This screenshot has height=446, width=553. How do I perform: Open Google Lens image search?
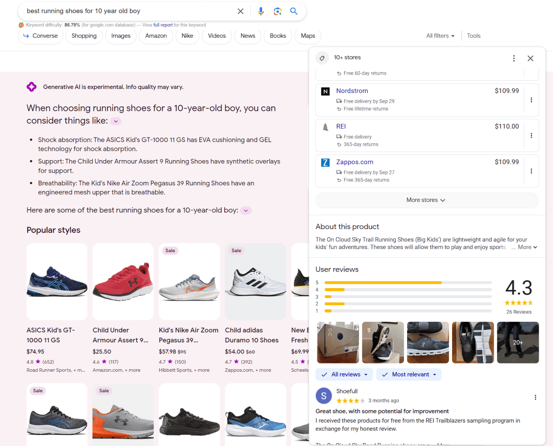(278, 11)
